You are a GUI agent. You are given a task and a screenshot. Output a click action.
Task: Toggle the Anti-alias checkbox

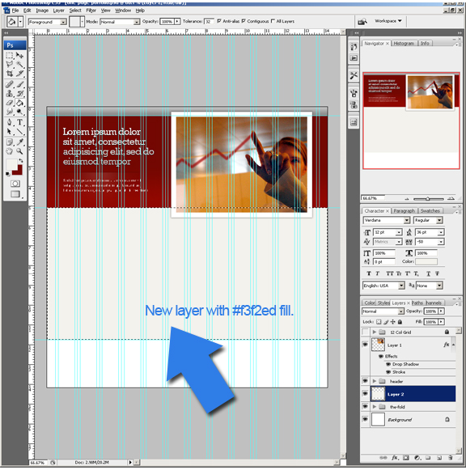(219, 21)
